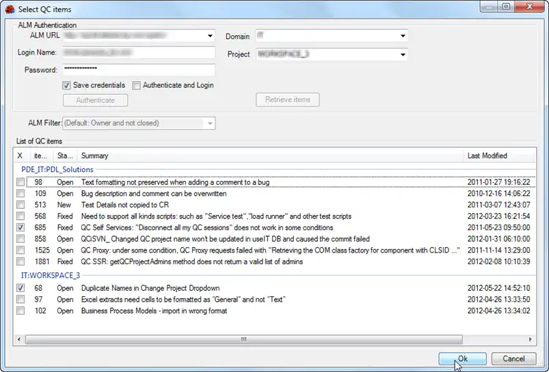
Task: Collapse the PDE_IT:PDL_Solutions group
Action: (x=57, y=169)
